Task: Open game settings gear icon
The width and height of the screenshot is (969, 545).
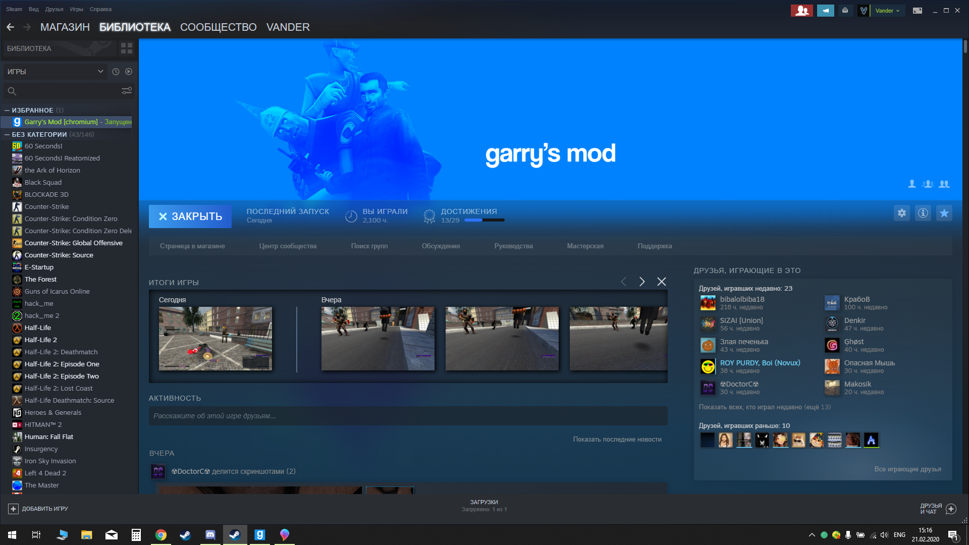Action: pos(902,213)
